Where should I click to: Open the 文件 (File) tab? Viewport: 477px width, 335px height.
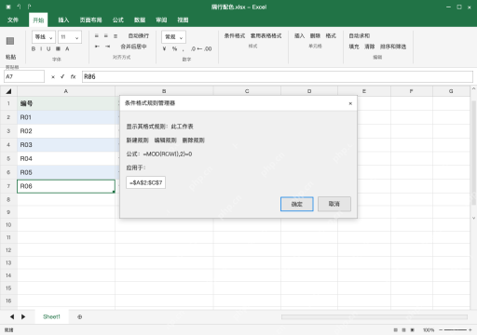[x=13, y=20]
